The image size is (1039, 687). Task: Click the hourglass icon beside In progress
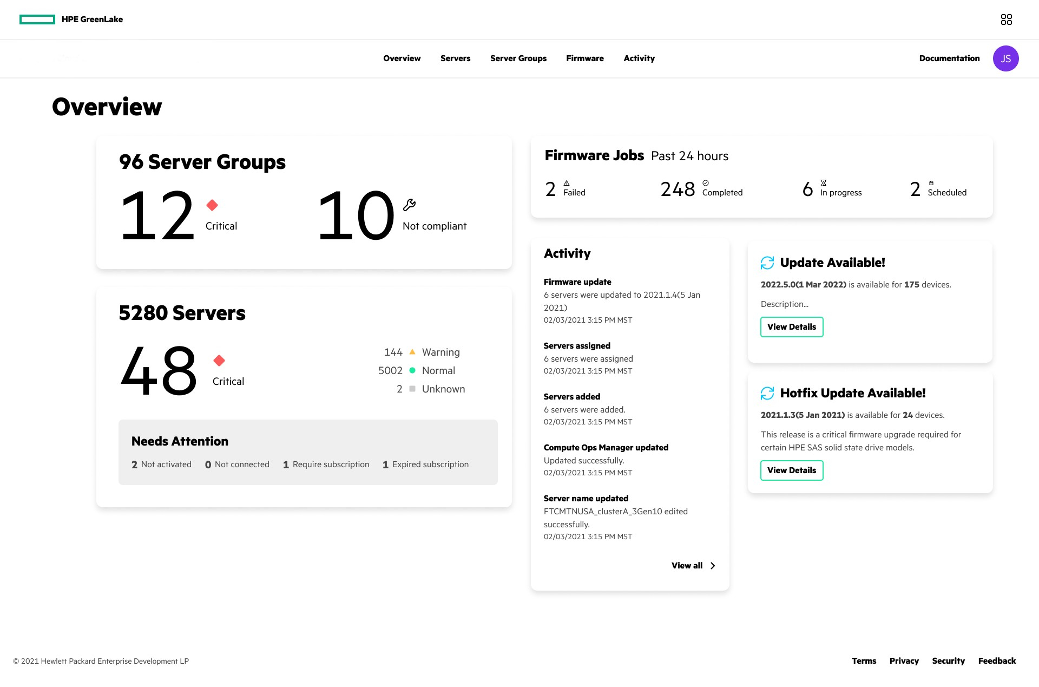pyautogui.click(x=824, y=184)
